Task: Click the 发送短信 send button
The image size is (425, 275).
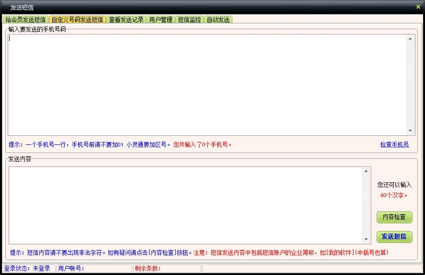Action: click(394, 236)
